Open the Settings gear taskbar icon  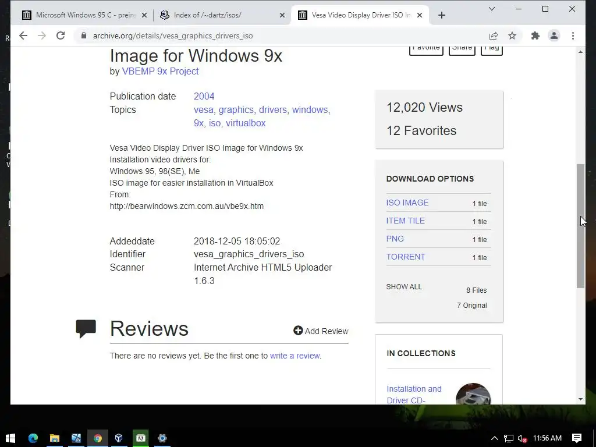pos(162,438)
